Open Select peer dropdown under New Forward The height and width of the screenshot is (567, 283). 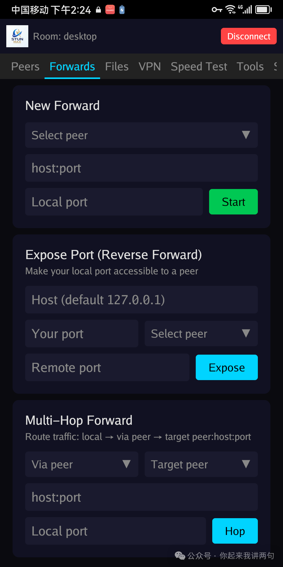coord(141,135)
